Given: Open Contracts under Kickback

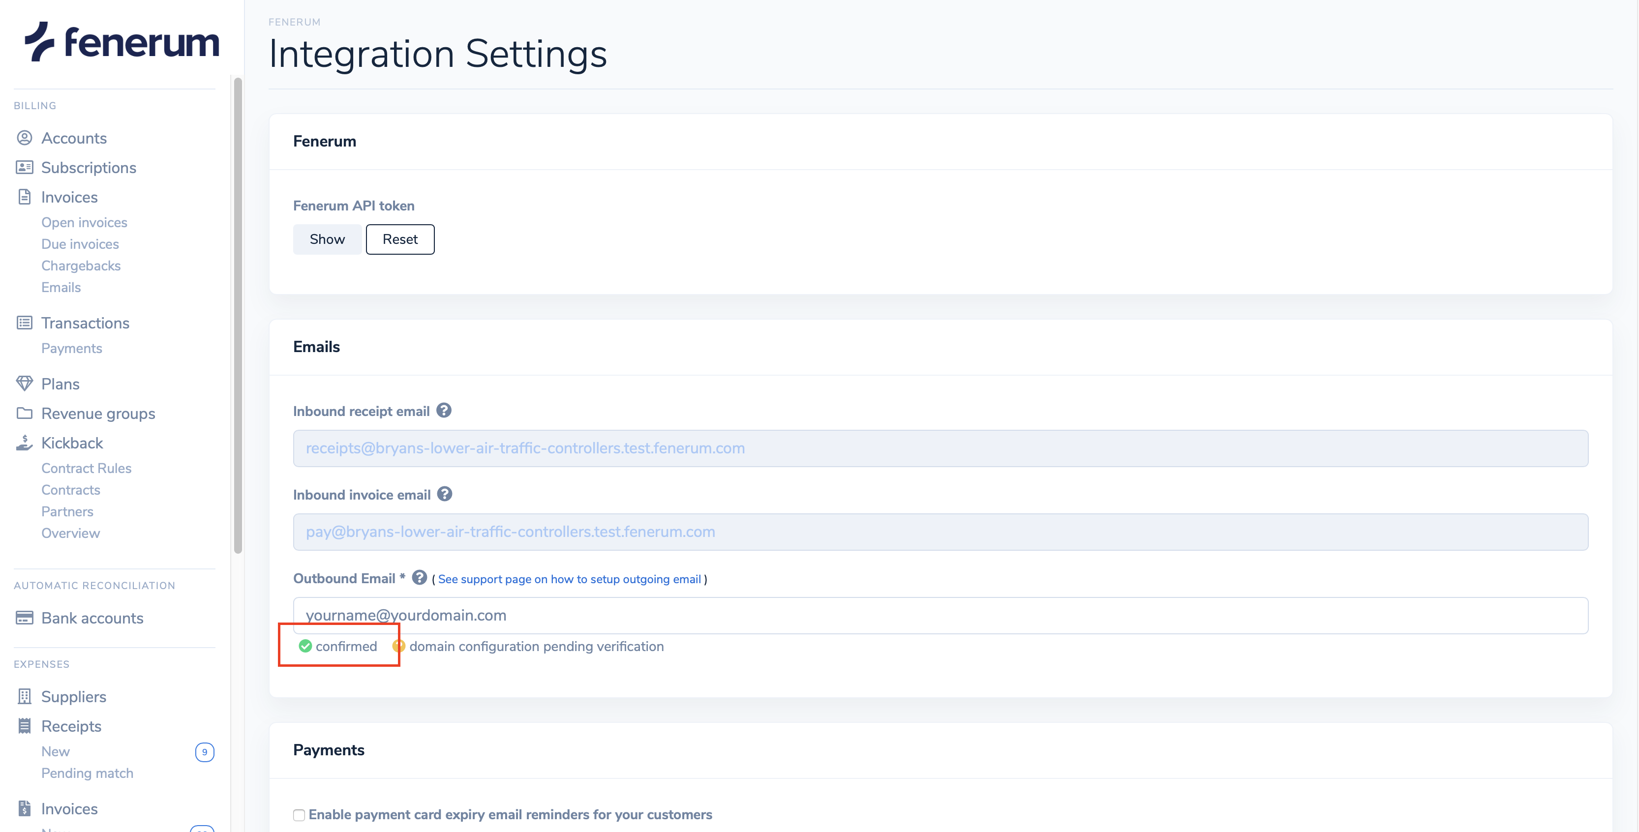Looking at the screenshot, I should pos(71,490).
